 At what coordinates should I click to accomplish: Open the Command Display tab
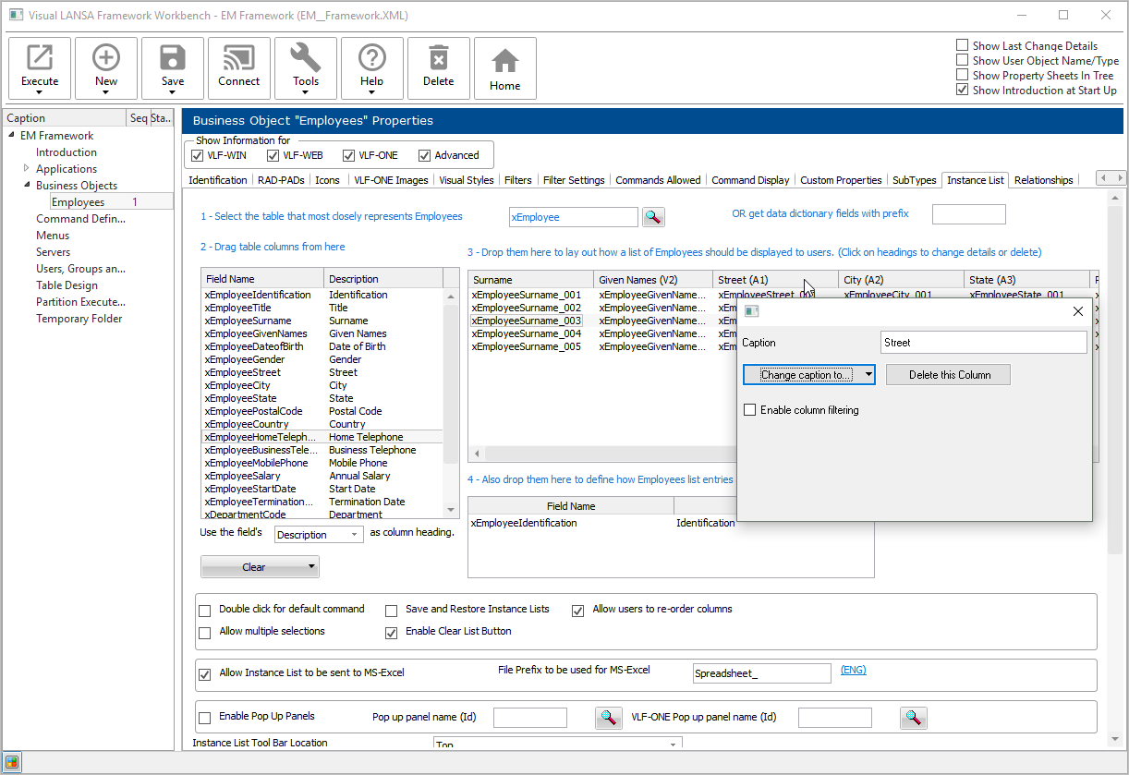(750, 180)
